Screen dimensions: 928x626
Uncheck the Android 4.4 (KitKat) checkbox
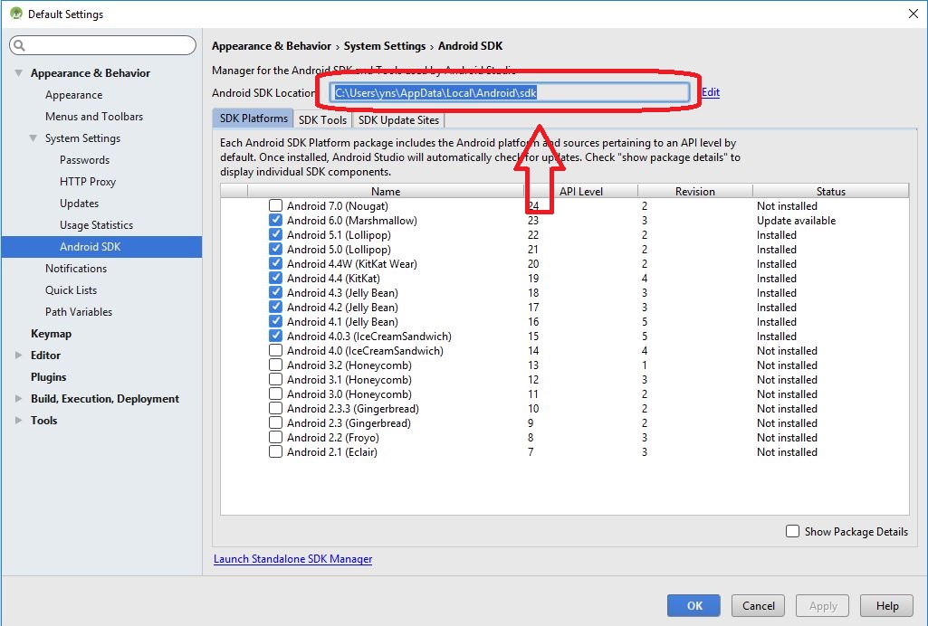(x=275, y=278)
